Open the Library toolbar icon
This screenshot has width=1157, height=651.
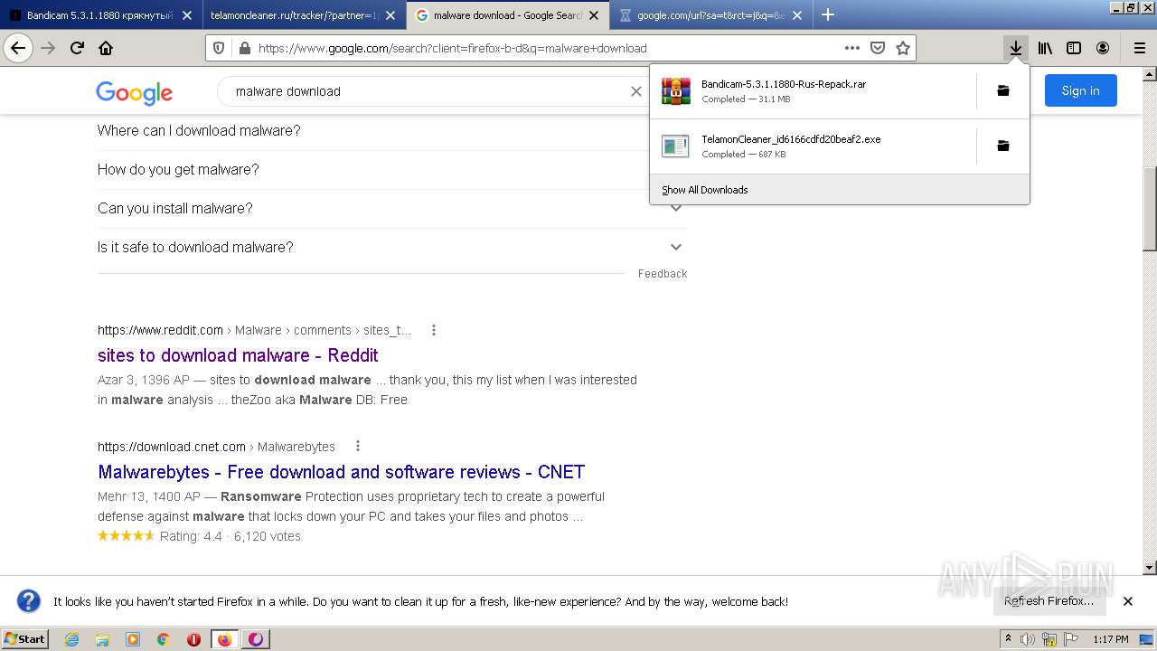click(1045, 48)
